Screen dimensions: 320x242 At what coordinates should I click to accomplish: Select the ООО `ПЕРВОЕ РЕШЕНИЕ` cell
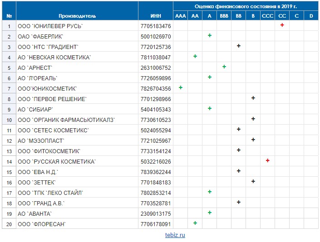[x=77, y=99]
